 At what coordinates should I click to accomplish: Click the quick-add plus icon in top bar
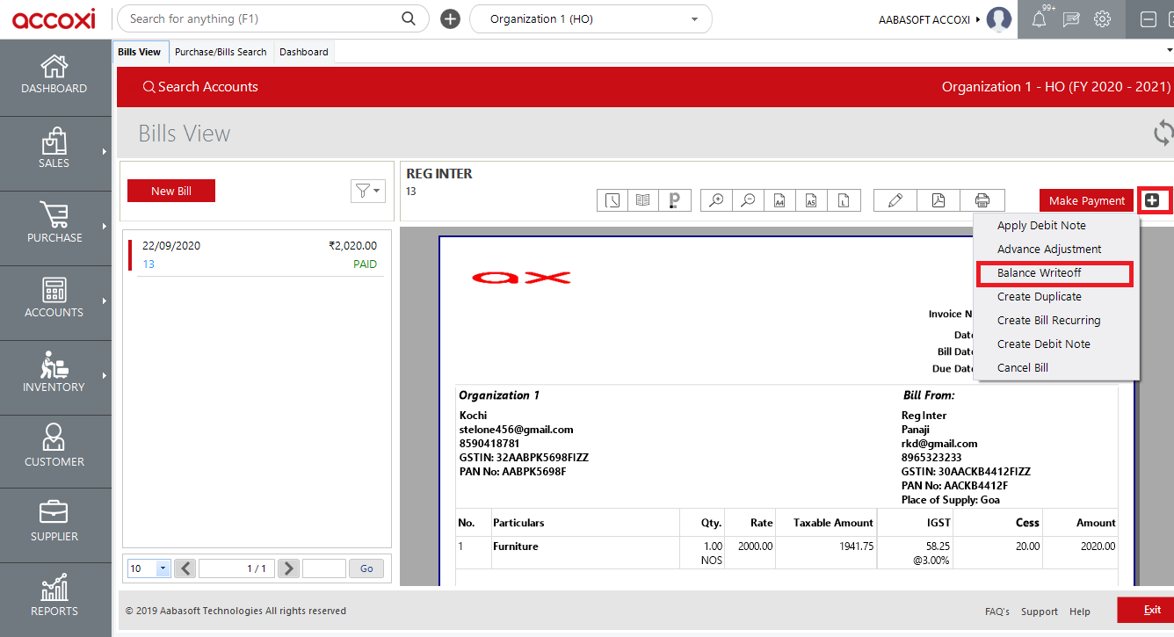click(450, 18)
